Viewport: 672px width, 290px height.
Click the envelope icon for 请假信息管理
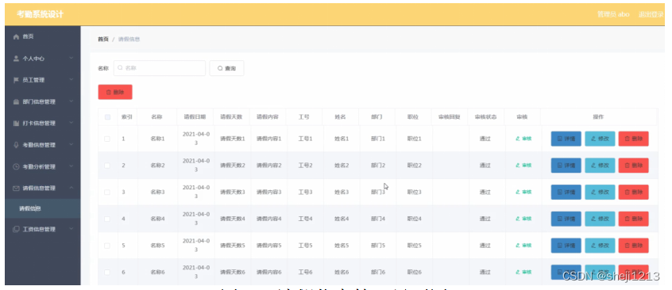click(x=17, y=189)
